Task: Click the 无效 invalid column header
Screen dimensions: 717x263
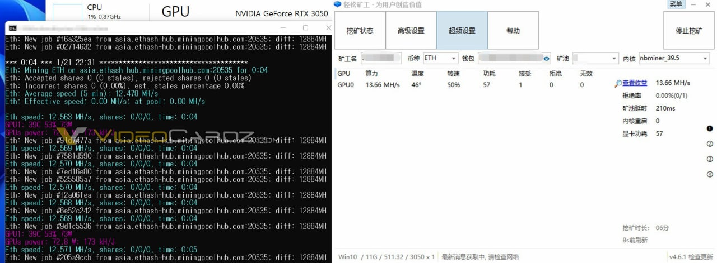Action: pos(586,74)
